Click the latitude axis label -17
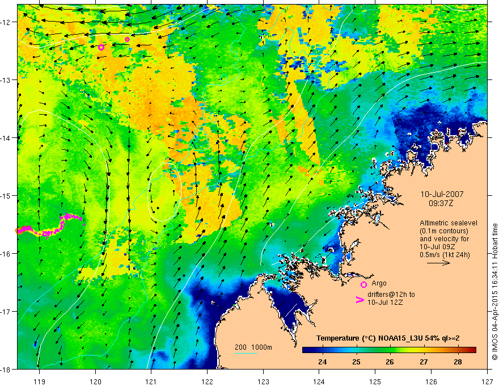This screenshot has height=386, width=499. click(x=6, y=312)
